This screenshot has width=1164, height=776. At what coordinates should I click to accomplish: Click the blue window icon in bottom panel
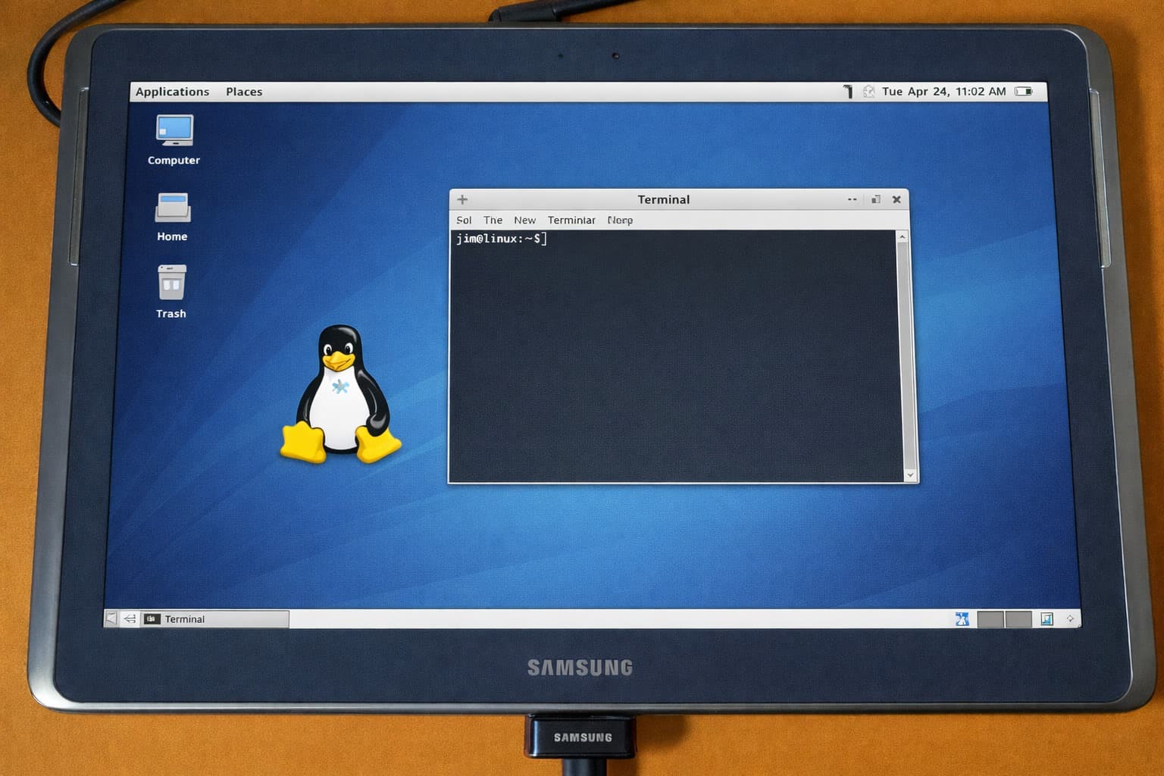(1047, 619)
